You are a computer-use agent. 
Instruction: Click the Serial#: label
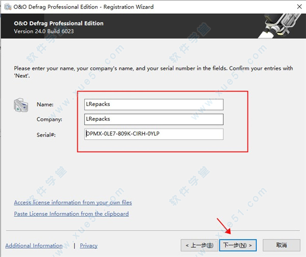[46, 135]
